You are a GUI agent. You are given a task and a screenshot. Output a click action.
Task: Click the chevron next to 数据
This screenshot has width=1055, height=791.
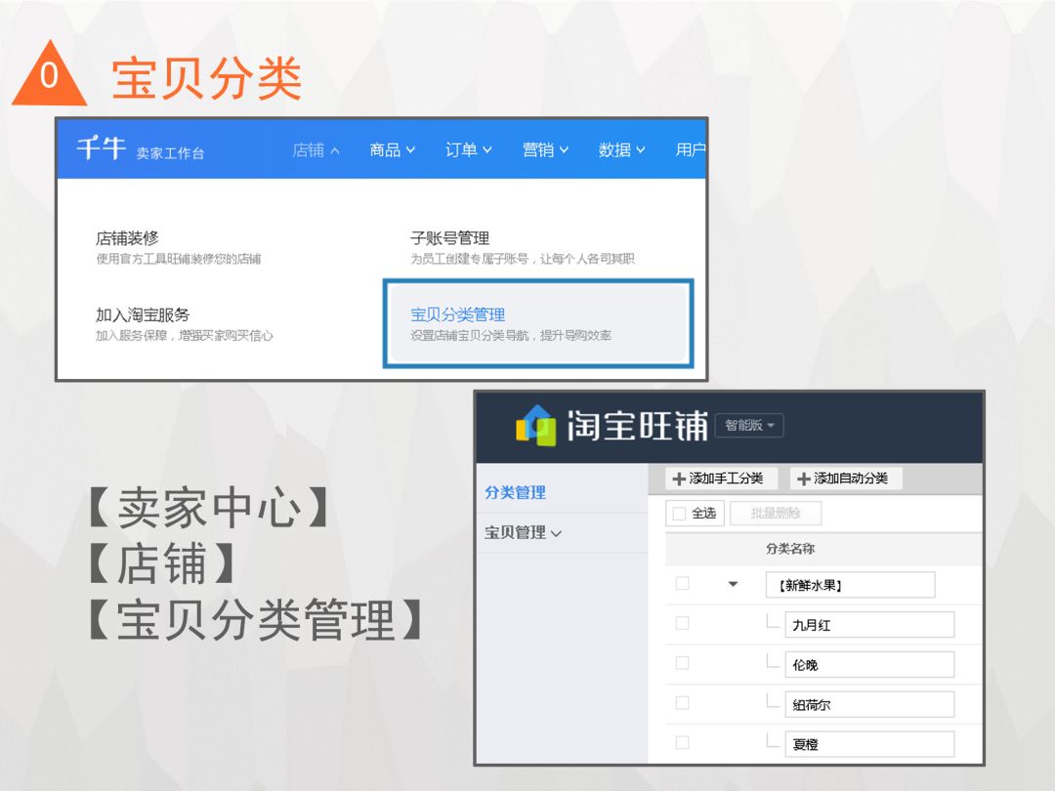point(641,150)
